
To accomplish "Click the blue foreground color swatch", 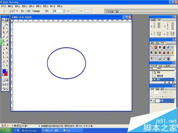I will tap(4, 71).
